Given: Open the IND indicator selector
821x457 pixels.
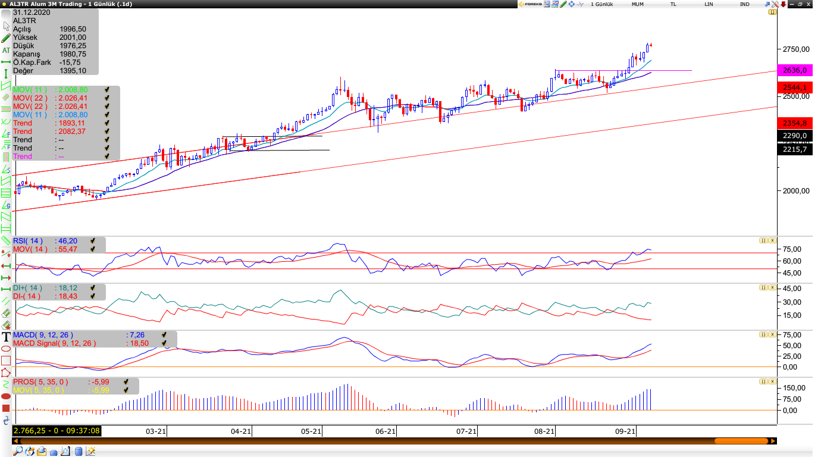Looking at the screenshot, I should [x=745, y=4].
